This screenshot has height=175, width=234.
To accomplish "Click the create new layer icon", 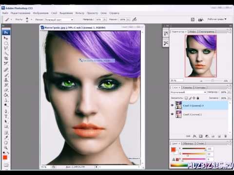I will 219,136.
